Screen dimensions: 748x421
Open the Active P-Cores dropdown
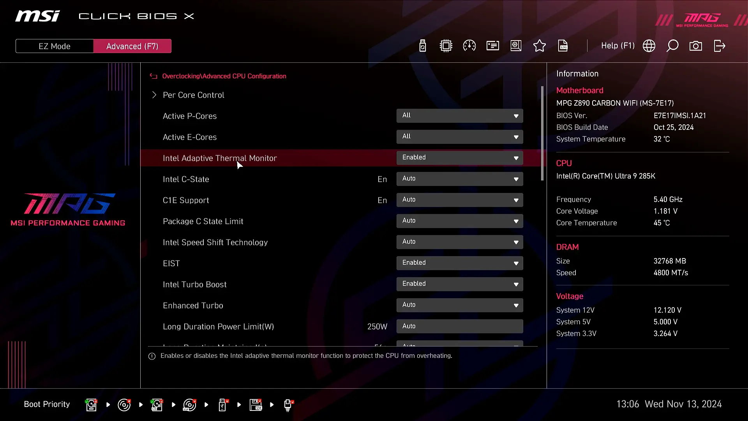(x=459, y=116)
